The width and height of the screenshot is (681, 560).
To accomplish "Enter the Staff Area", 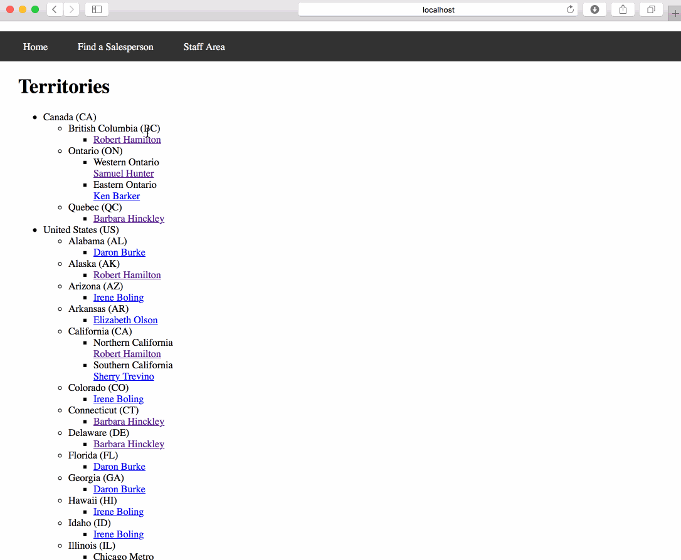I will [x=204, y=46].
